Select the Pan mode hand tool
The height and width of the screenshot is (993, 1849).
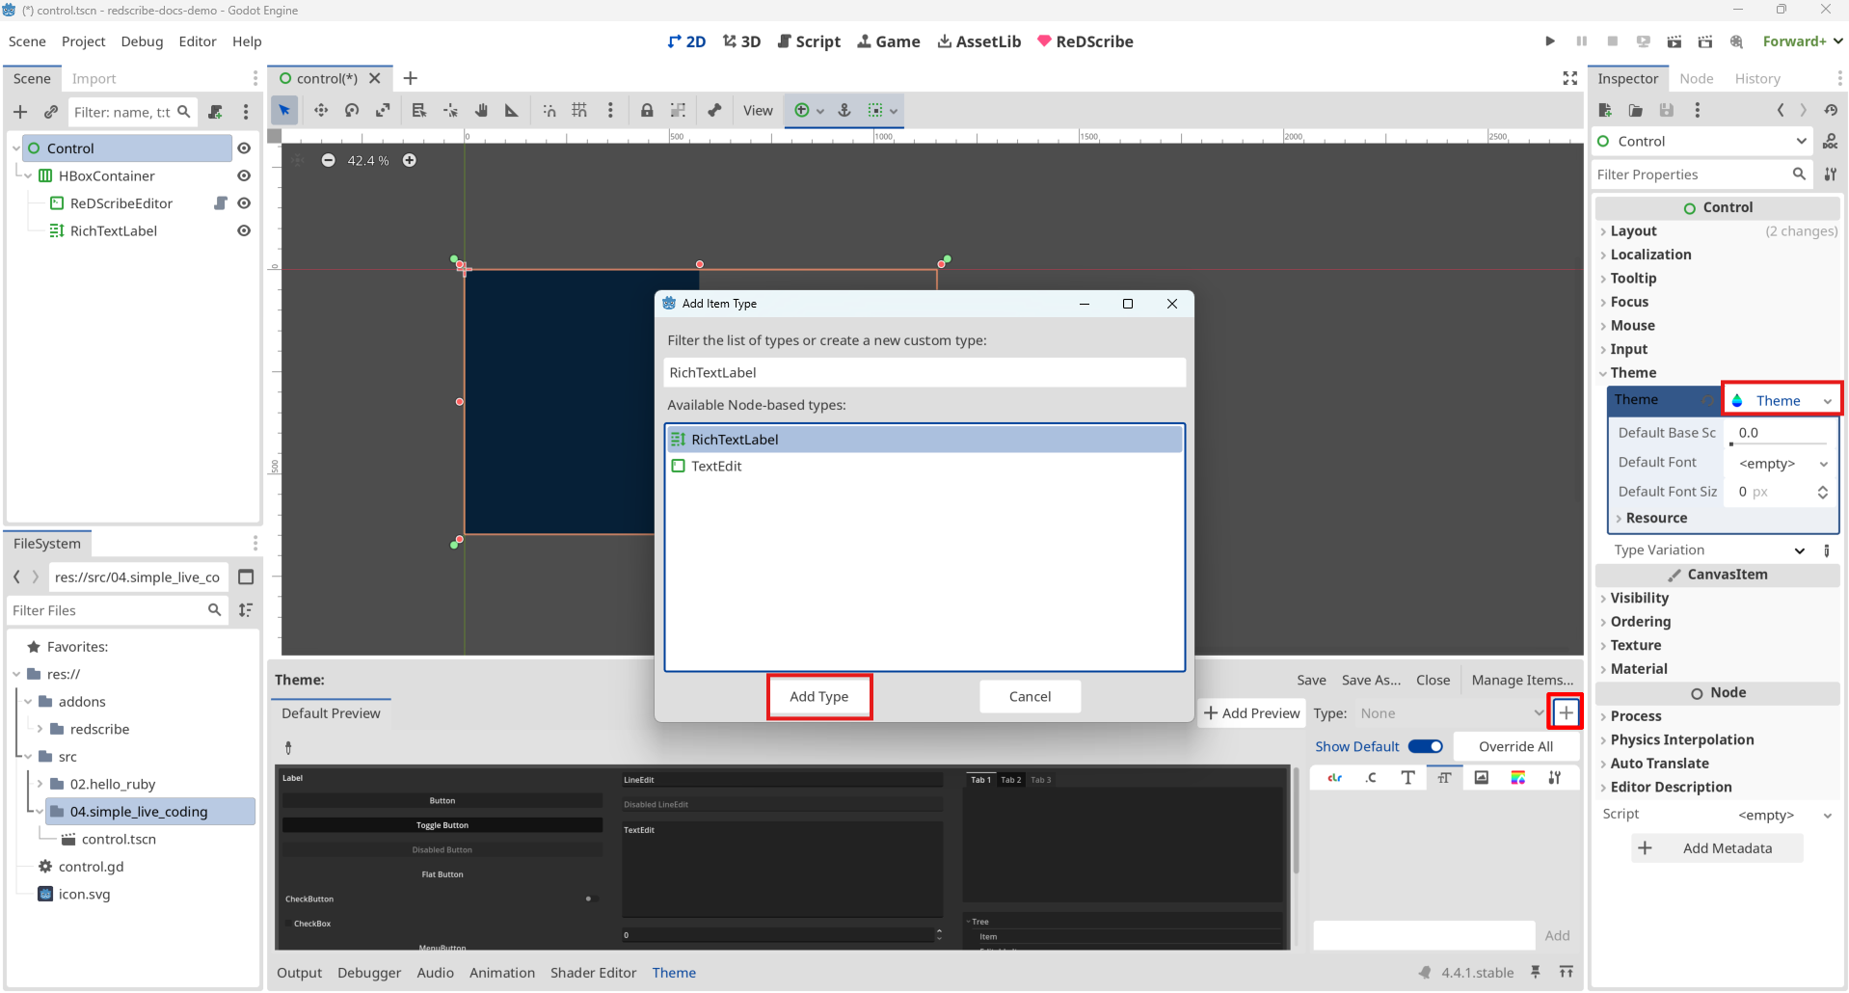click(481, 111)
